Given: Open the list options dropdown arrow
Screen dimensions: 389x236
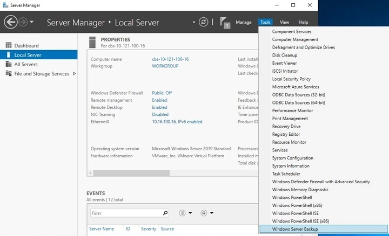Looking at the screenshot, I should point(190,213).
